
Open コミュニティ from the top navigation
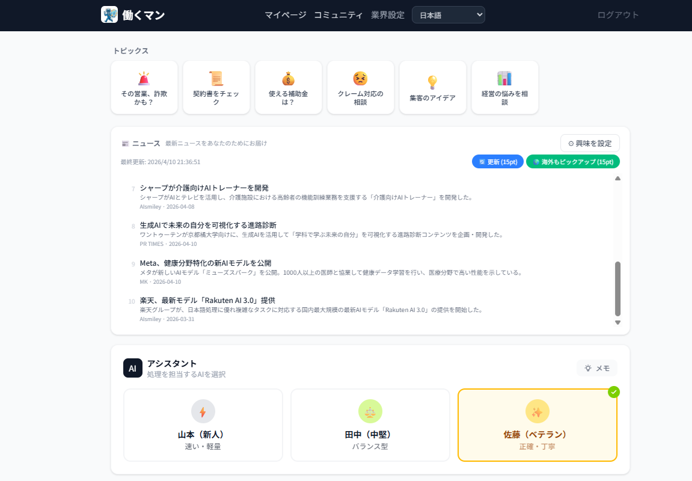(x=338, y=15)
